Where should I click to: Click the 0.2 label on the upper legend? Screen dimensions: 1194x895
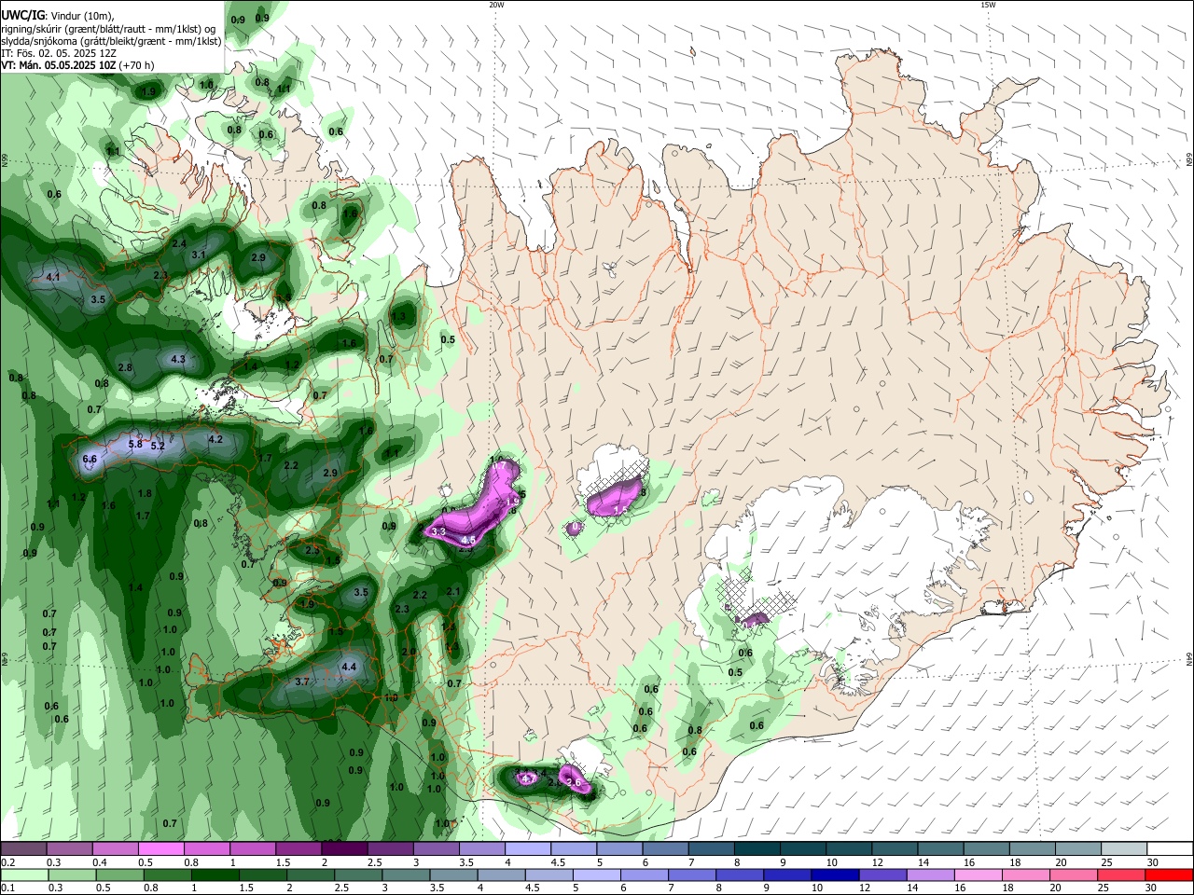tap(7, 863)
